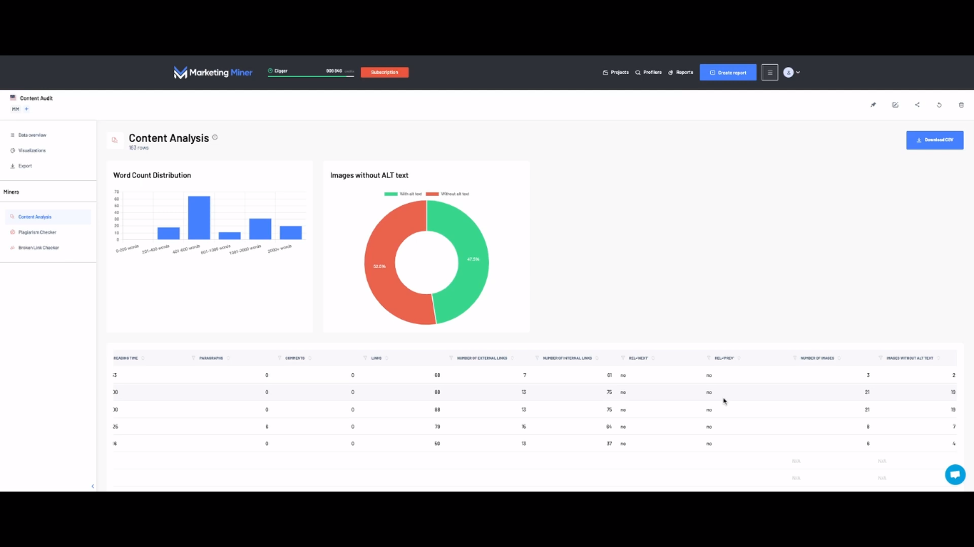Click the Digger credits progress bar
974x547 pixels.
pos(310,75)
